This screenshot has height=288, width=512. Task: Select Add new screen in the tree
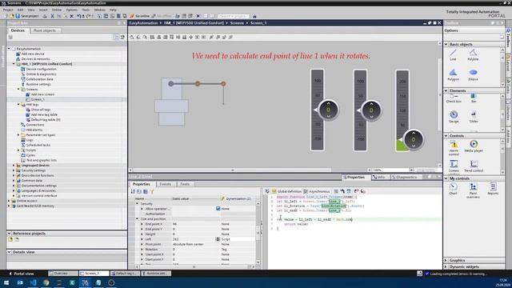click(42, 94)
